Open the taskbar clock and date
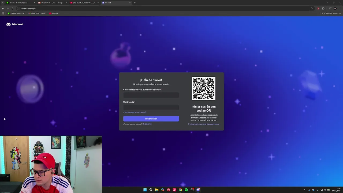 point(337,190)
